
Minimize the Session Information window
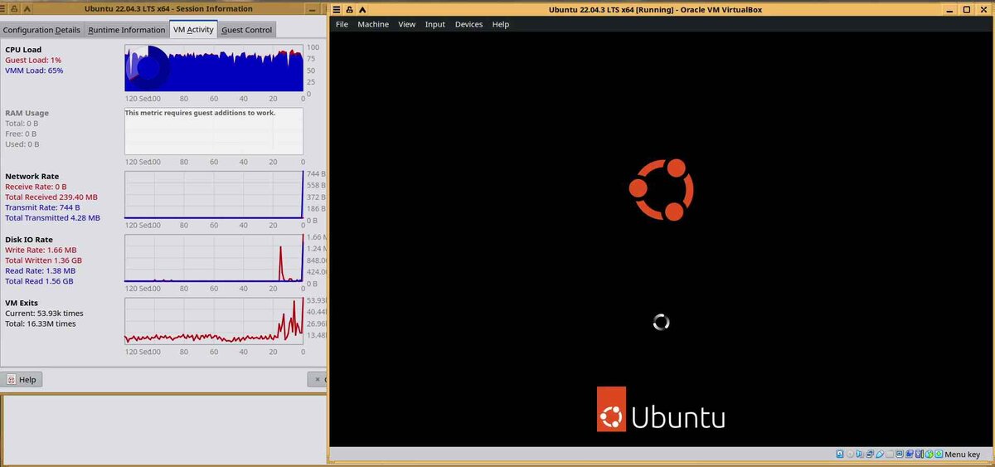click(312, 9)
